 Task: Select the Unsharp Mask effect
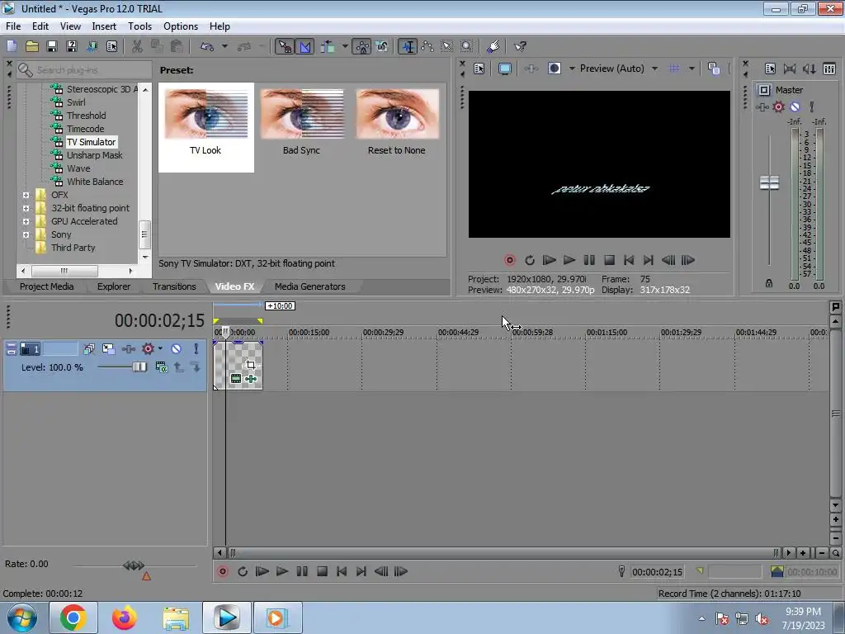click(x=94, y=155)
